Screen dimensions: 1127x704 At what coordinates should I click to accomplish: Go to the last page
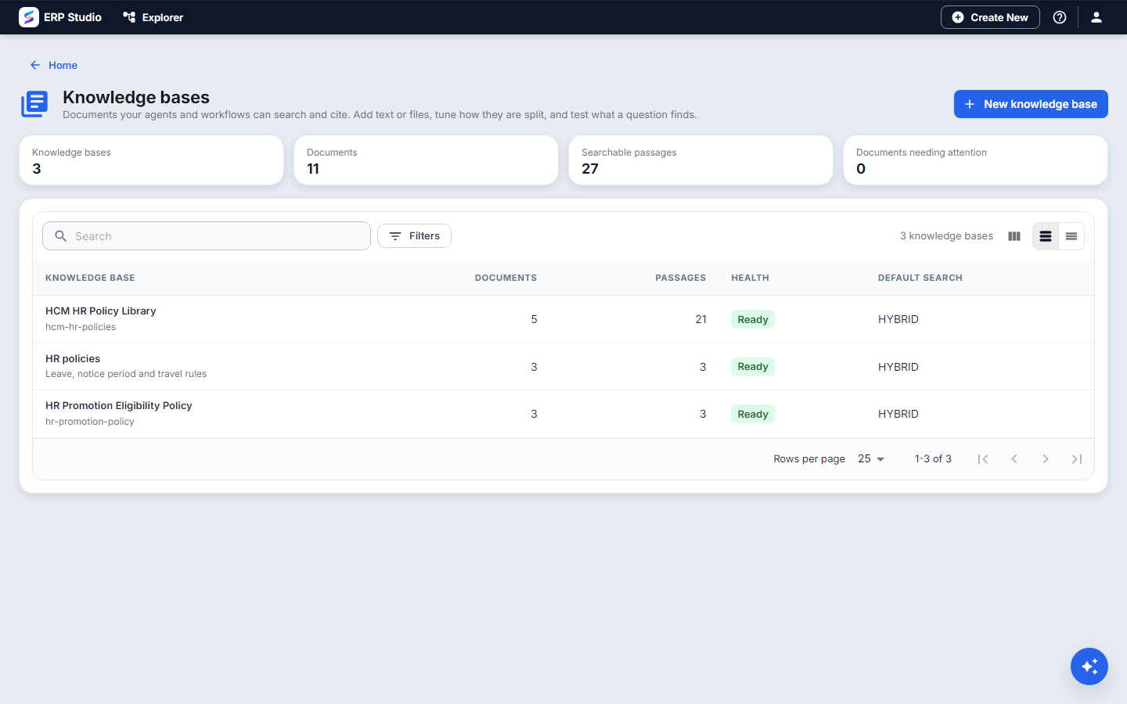click(1077, 459)
